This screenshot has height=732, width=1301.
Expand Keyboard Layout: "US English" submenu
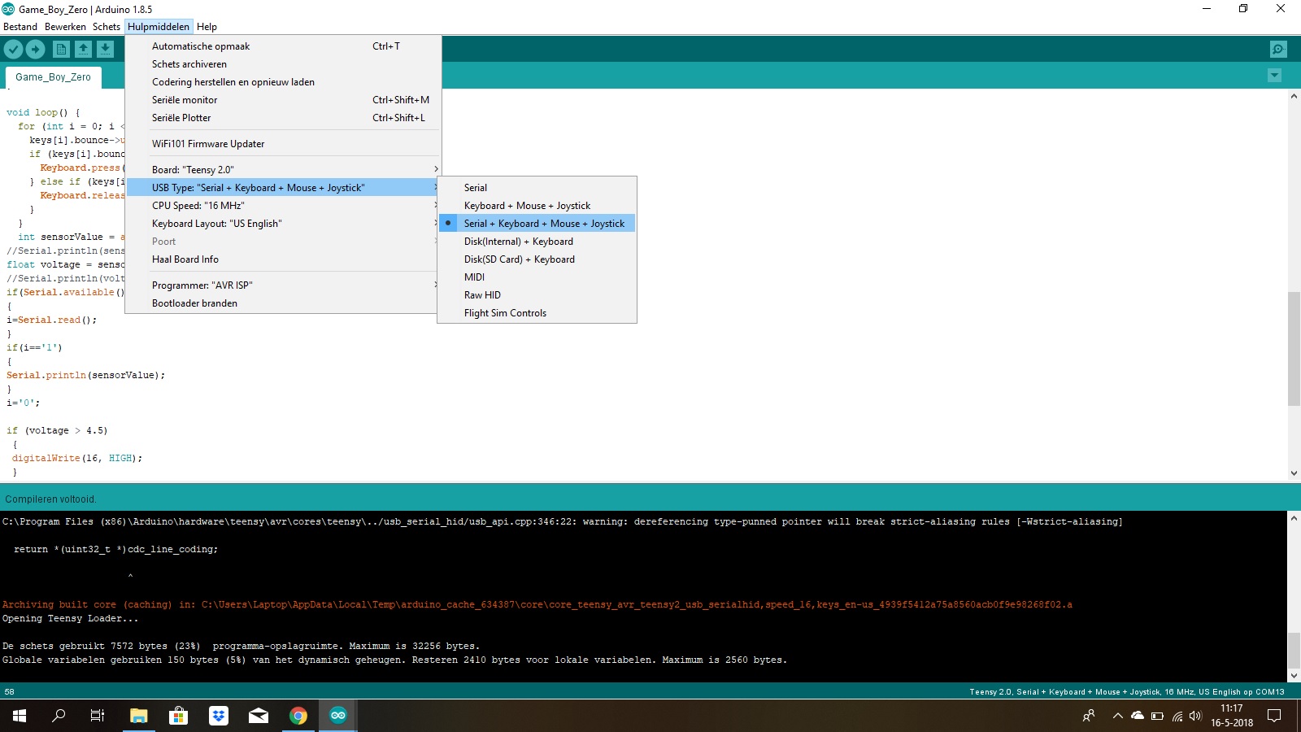[x=283, y=224]
